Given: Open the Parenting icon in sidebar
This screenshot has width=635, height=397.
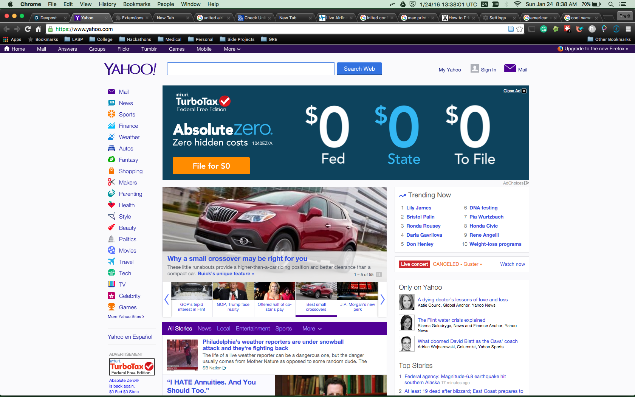Looking at the screenshot, I should [x=112, y=194].
